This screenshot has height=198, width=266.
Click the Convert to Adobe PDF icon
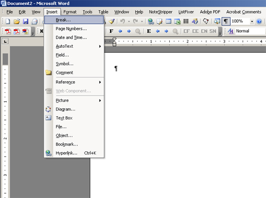(x=8, y=31)
